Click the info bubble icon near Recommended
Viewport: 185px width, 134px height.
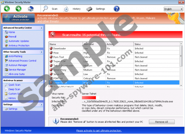pos(56,121)
